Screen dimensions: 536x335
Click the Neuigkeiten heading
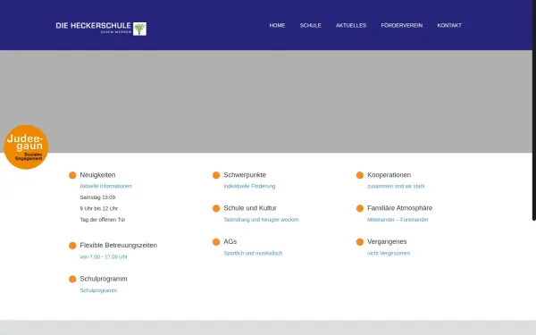tap(97, 175)
